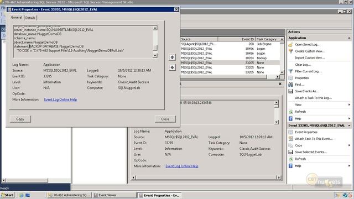The height and width of the screenshot is (199, 354).
Task: Click the preview pane horizontal scroll left arrow
Action: pos(133,177)
